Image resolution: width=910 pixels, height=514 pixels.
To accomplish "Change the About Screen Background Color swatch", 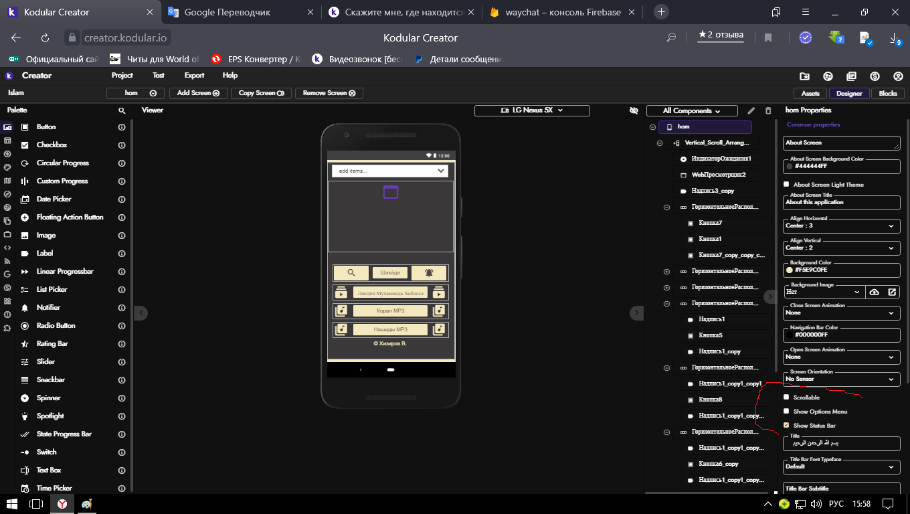I will click(x=790, y=166).
